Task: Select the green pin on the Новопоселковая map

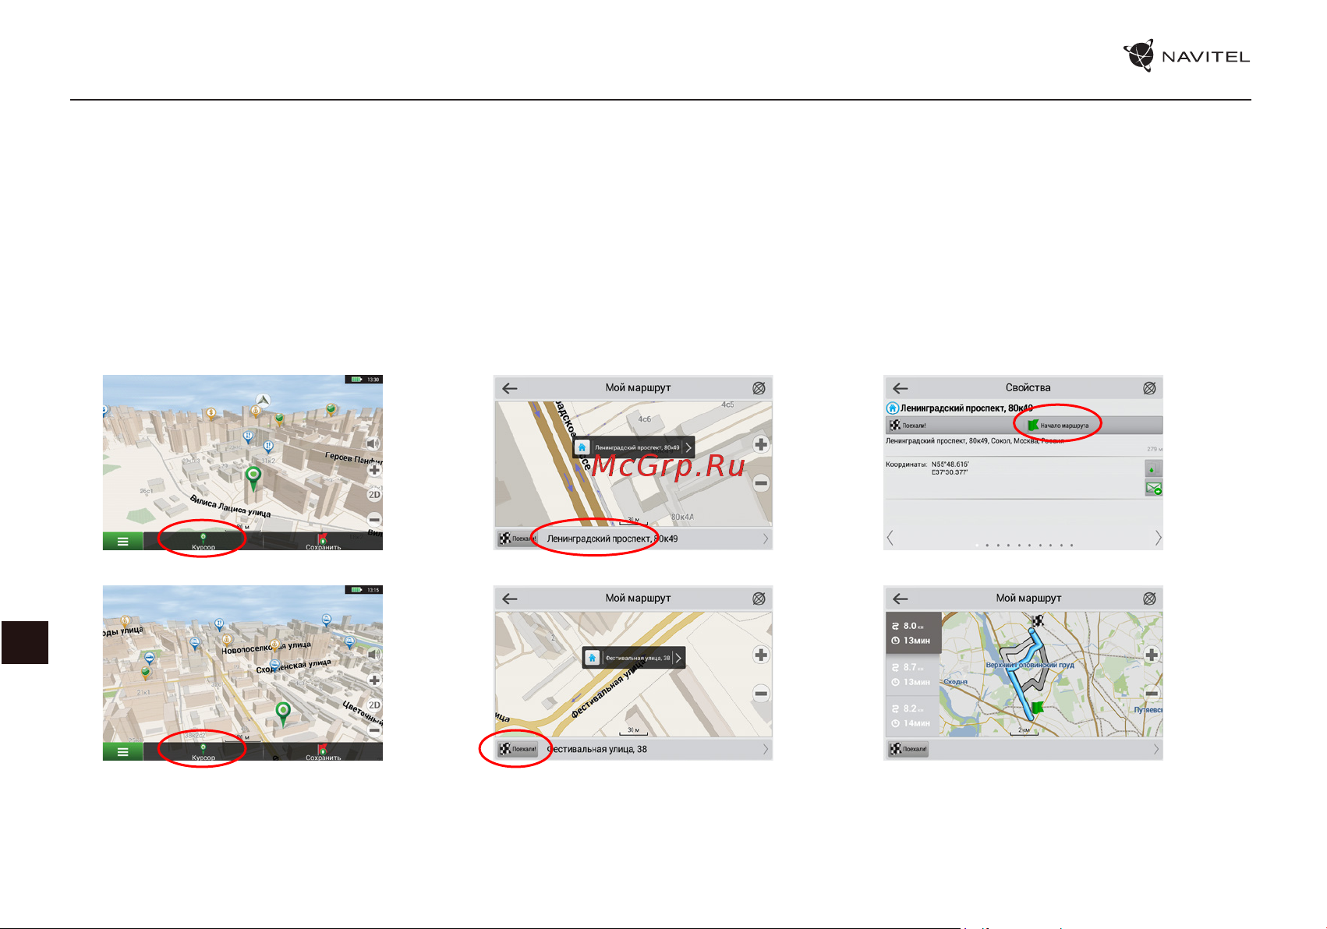Action: click(284, 714)
